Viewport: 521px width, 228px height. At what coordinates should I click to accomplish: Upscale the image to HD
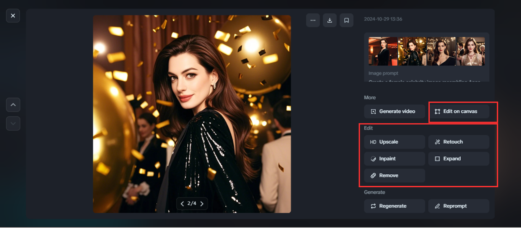tap(394, 142)
